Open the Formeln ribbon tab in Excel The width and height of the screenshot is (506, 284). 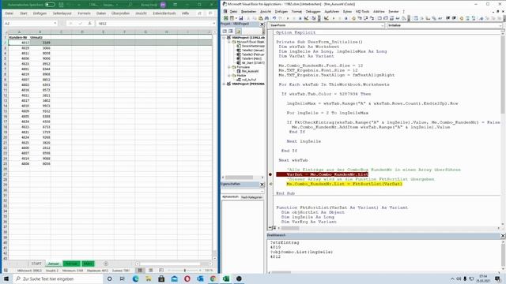tap(85, 13)
